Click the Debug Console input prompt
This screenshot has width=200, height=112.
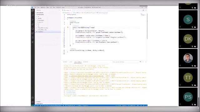pyautogui.click(x=104, y=104)
